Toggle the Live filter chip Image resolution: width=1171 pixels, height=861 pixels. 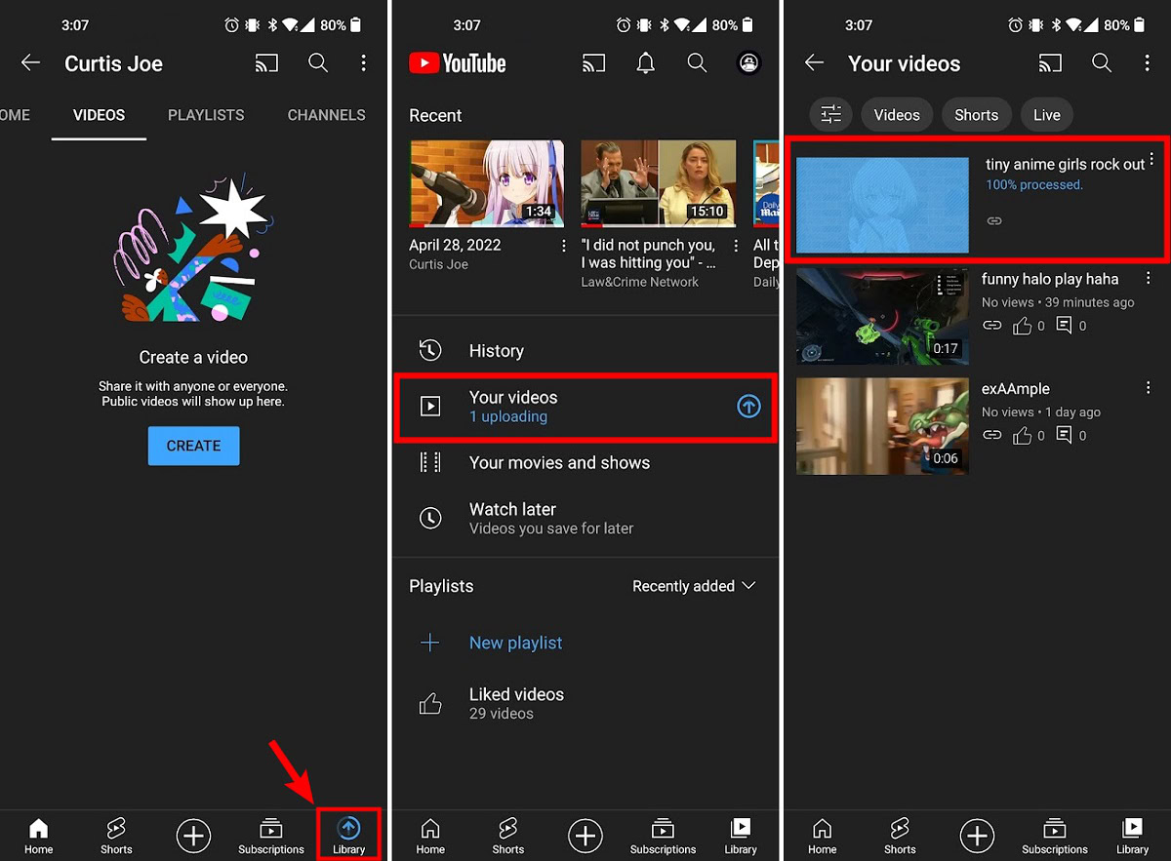pyautogui.click(x=1046, y=115)
